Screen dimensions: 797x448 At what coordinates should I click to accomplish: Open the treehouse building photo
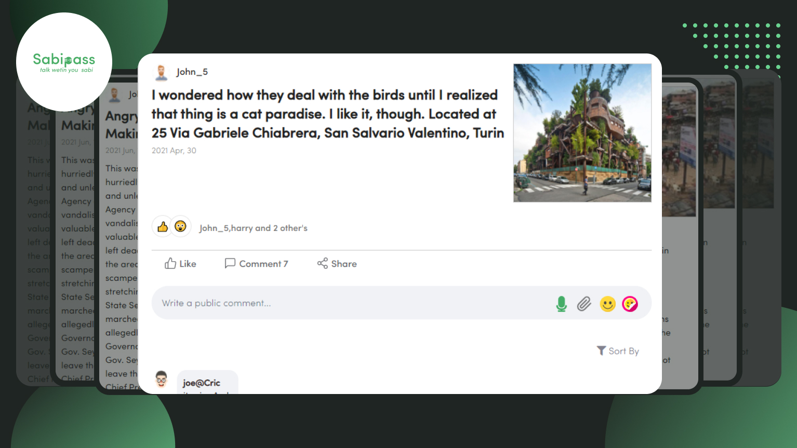[582, 133]
